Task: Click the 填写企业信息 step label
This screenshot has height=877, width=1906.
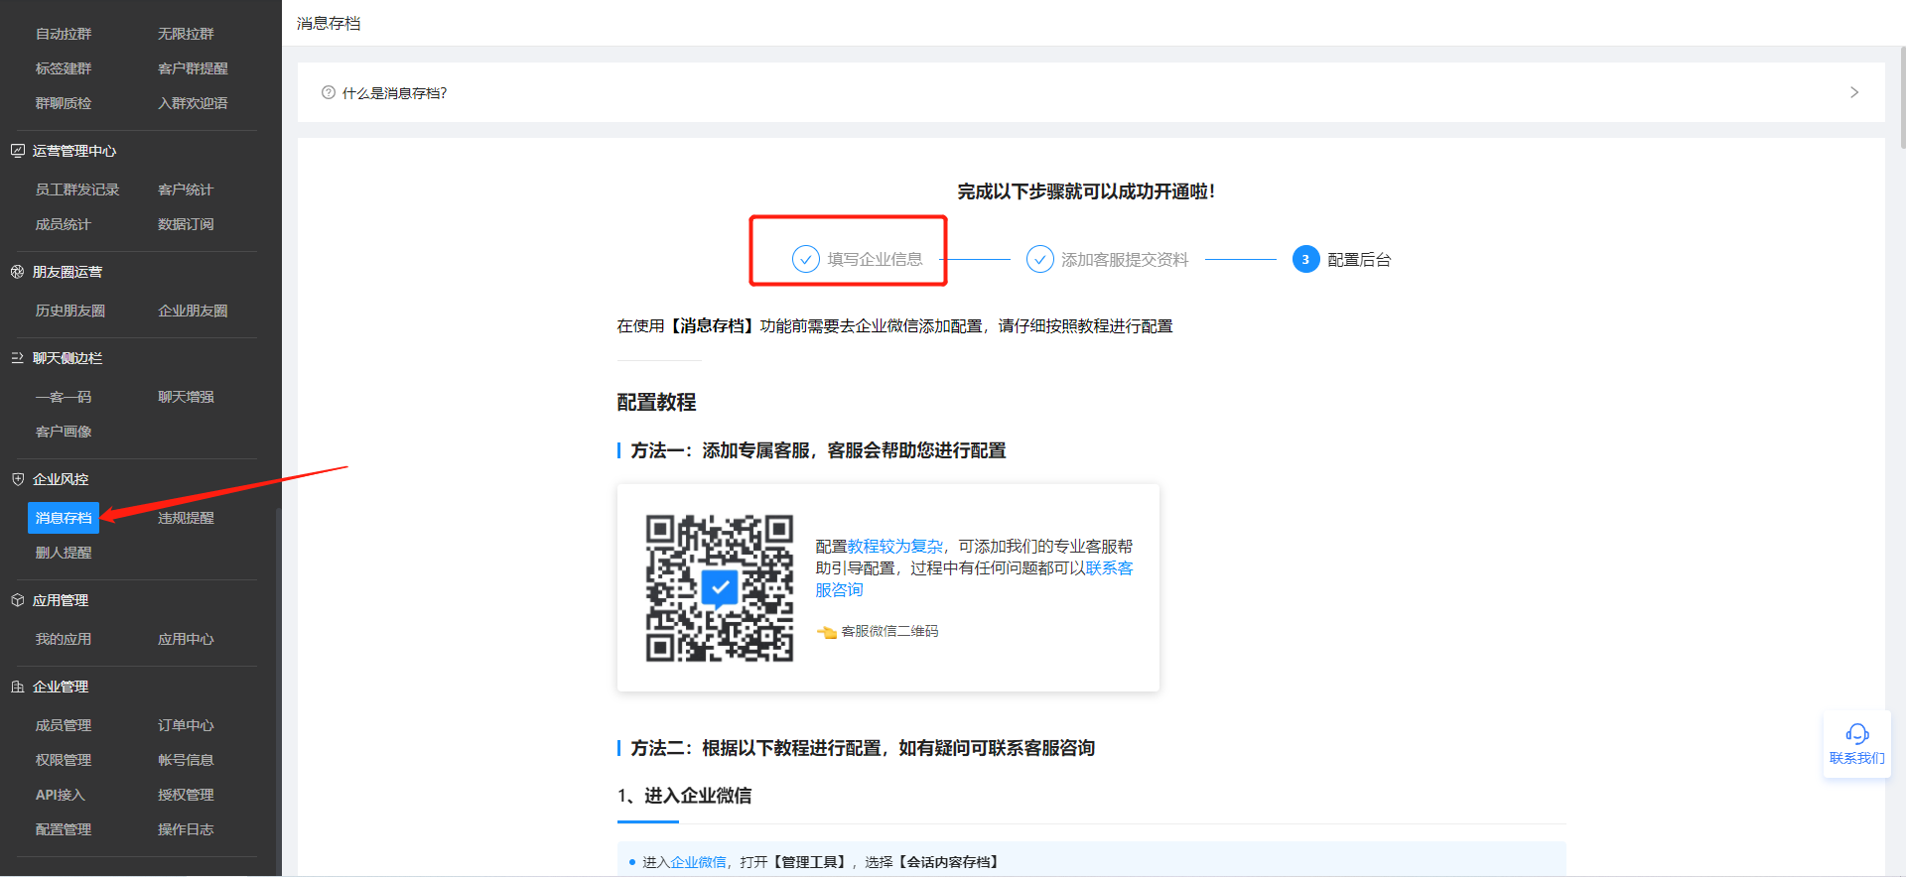Action: click(x=875, y=260)
